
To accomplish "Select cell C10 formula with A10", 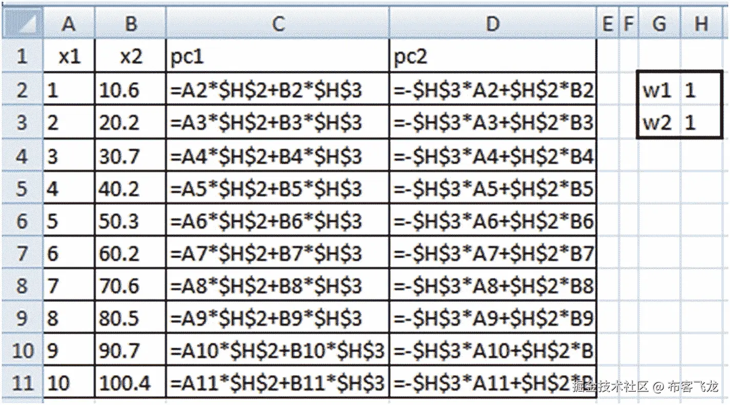I will [x=278, y=351].
